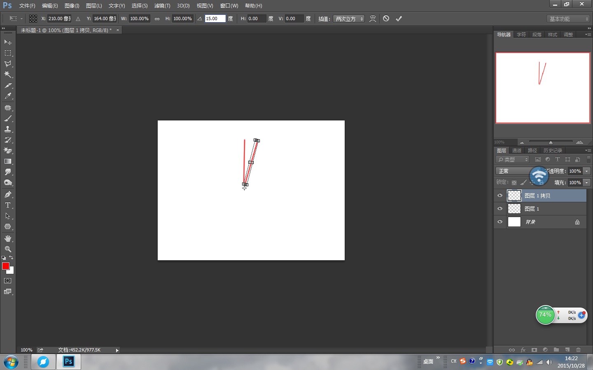Viewport: 593px width, 370px height.
Task: Click the rotation angle input field
Action: pyautogui.click(x=215, y=18)
